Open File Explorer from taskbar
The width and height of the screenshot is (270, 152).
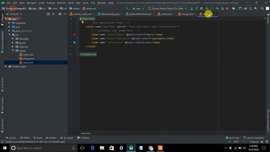(102, 148)
